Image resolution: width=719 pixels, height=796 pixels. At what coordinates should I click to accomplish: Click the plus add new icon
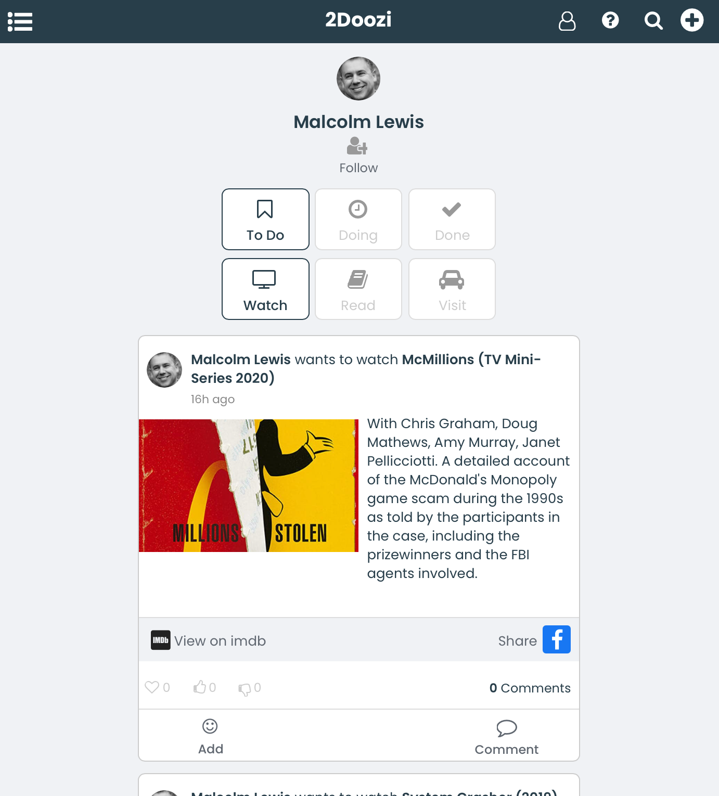tap(692, 20)
